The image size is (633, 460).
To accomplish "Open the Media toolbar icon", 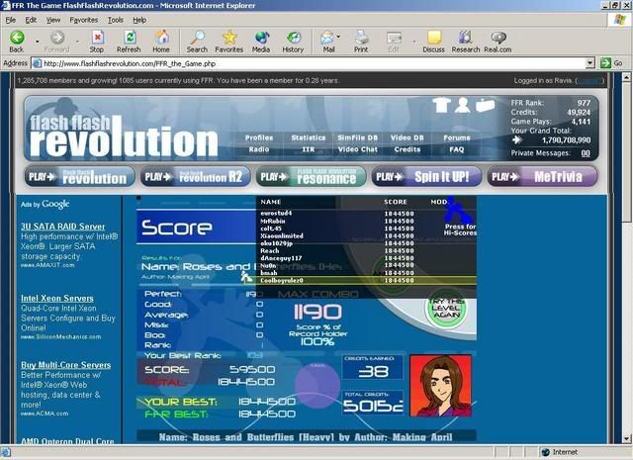I will pyautogui.click(x=261, y=39).
